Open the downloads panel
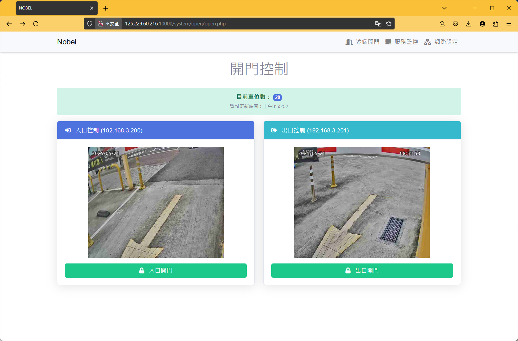Viewport: 518px width, 341px height. click(x=469, y=24)
